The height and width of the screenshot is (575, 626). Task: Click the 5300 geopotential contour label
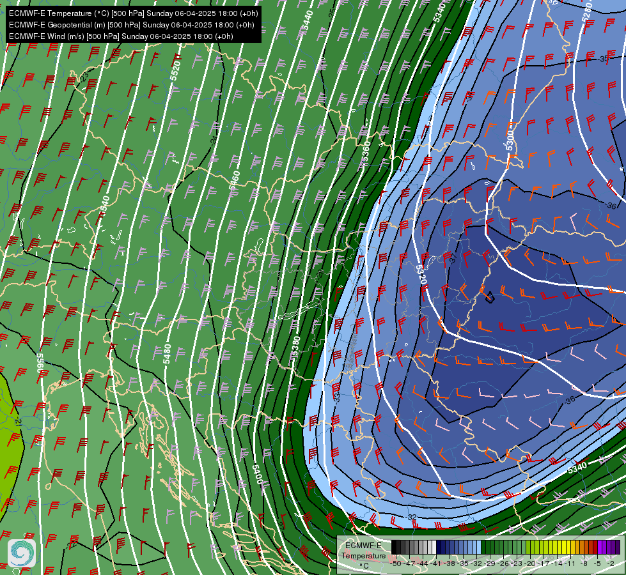[x=510, y=141]
